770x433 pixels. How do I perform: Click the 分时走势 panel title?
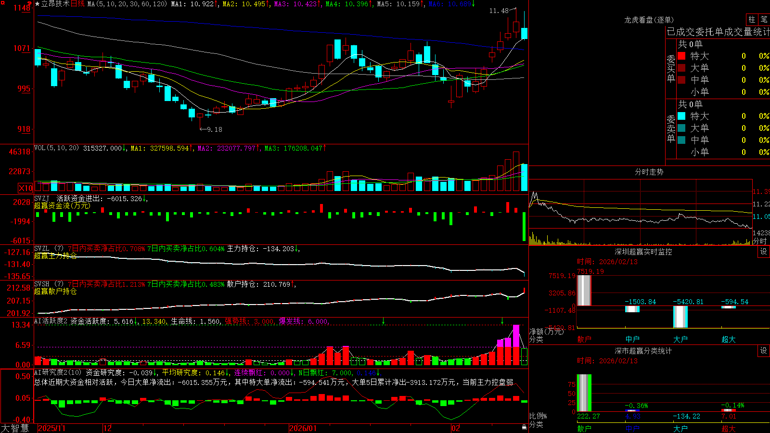649,172
